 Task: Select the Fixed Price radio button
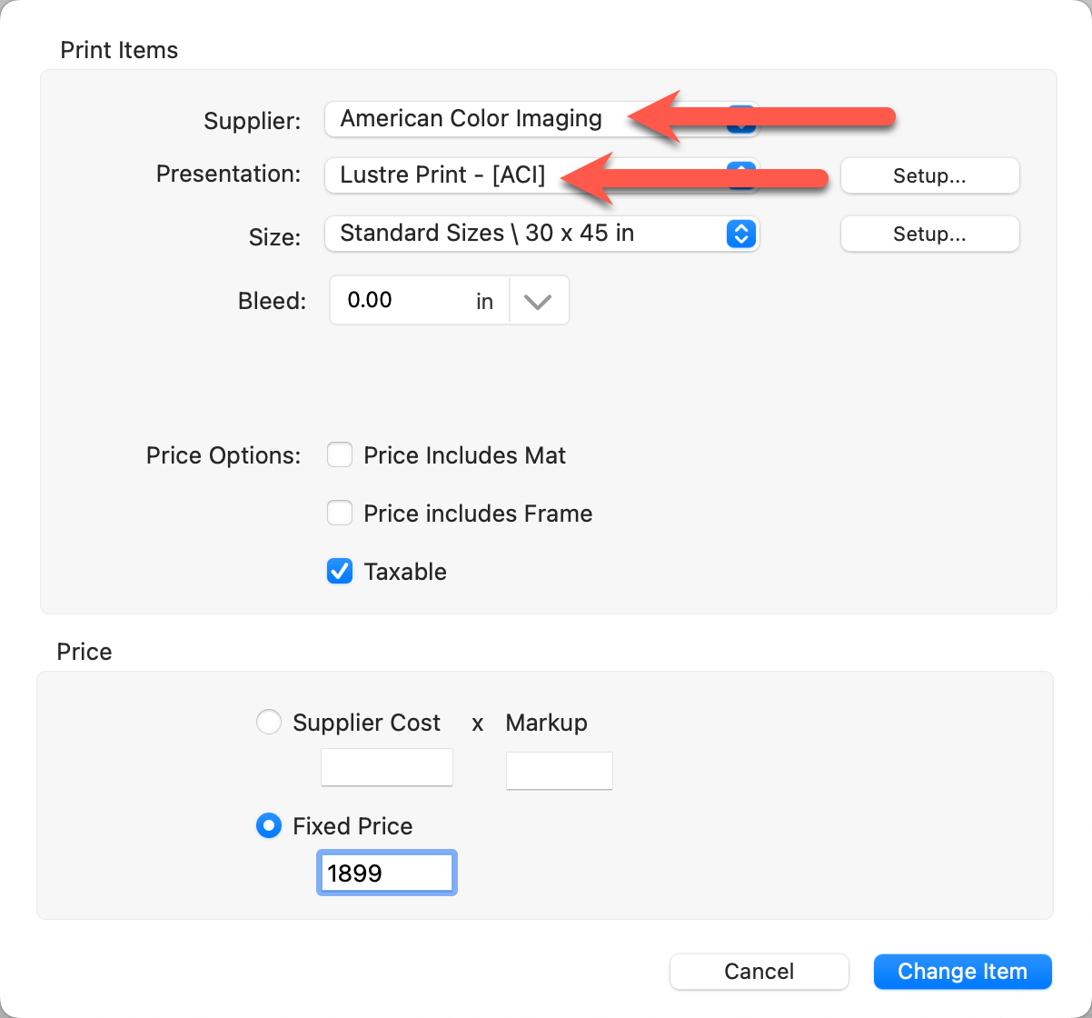(269, 826)
